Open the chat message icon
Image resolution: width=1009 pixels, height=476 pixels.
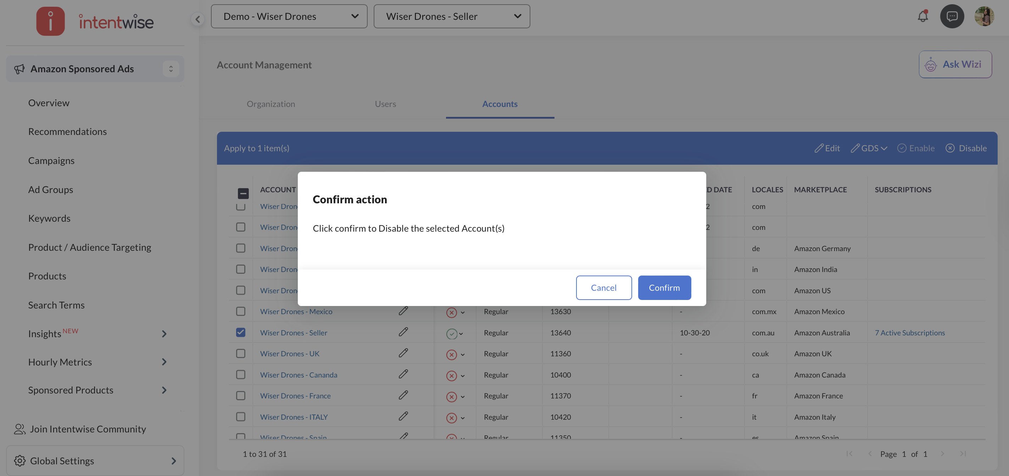pos(952,16)
